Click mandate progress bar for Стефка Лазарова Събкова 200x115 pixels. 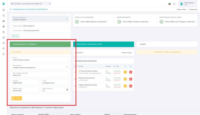point(110,87)
